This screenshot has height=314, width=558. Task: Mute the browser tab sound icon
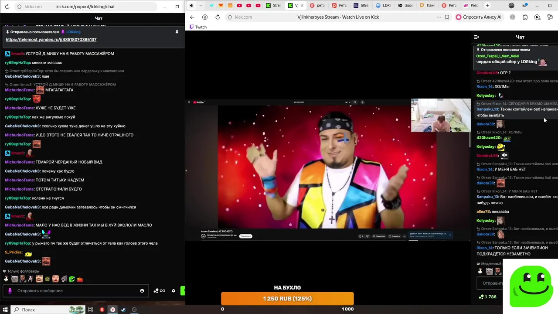191,6
